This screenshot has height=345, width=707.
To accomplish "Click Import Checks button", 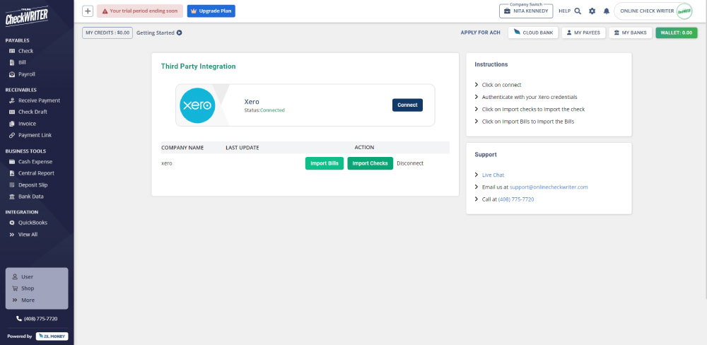I will pos(370,163).
